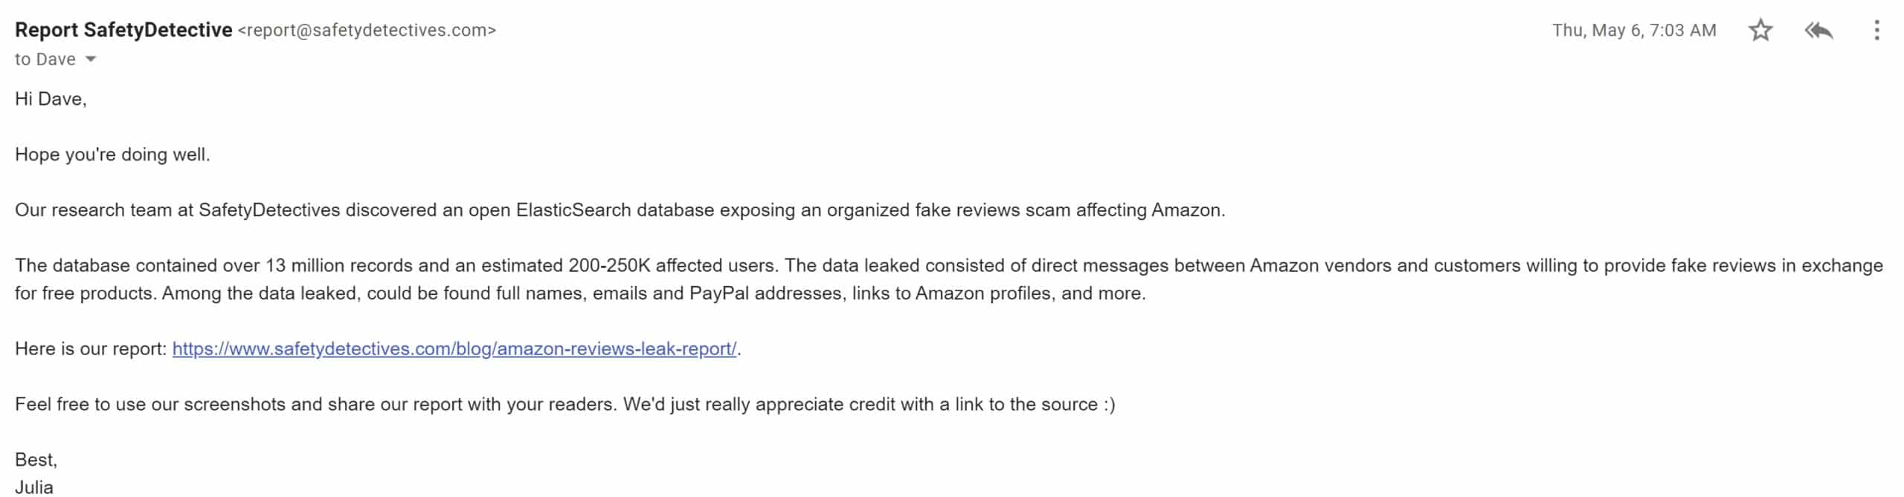Expand recipient details arrow beside "to Dave"

pyautogui.click(x=91, y=59)
